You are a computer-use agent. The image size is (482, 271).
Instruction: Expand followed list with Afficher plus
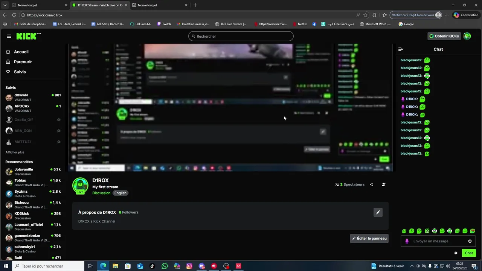point(15,152)
